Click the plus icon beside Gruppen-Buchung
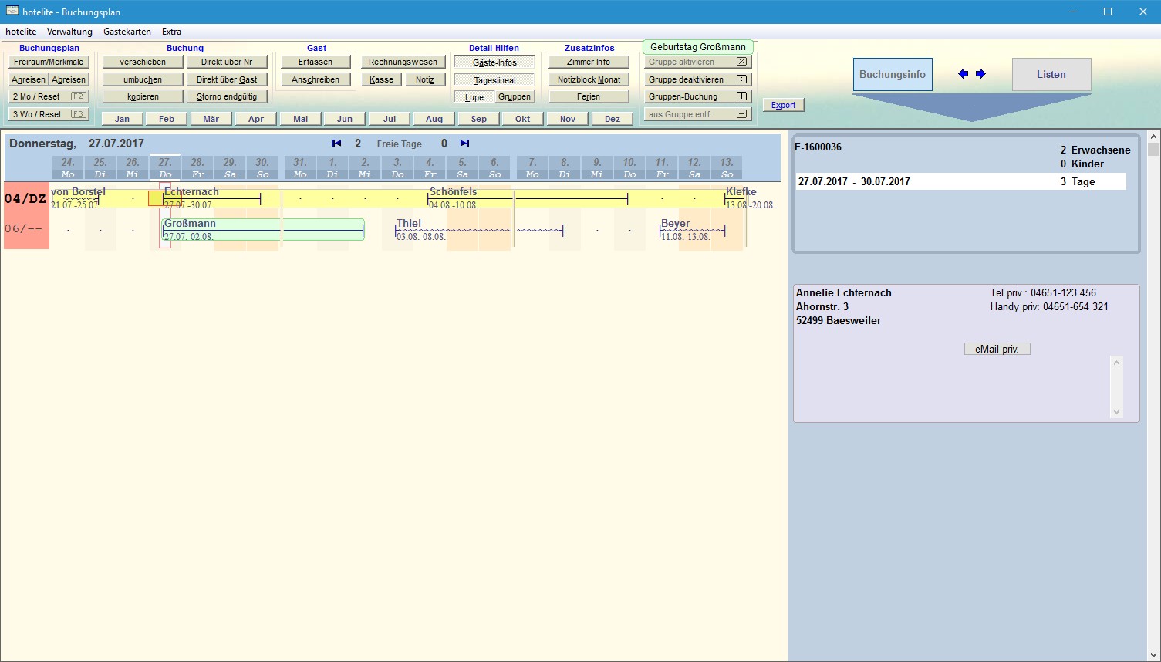This screenshot has height=662, width=1161. 741,96
